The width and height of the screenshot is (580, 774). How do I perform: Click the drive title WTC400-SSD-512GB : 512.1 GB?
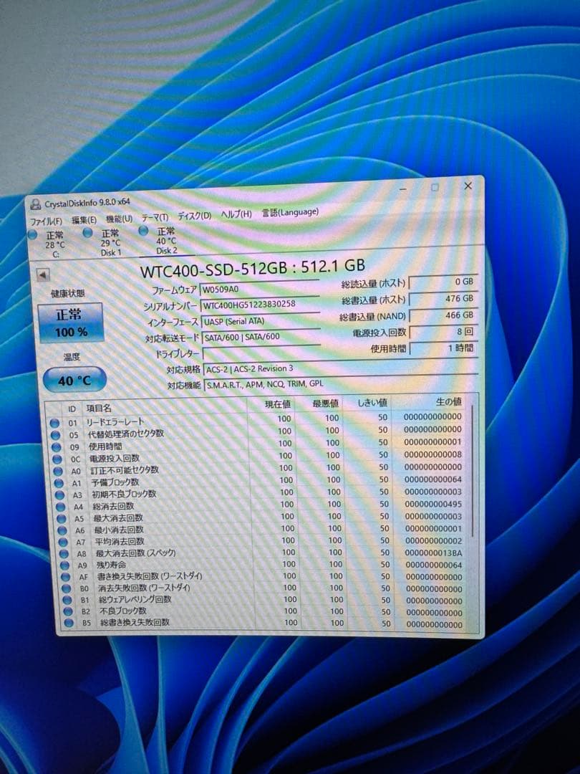253,267
